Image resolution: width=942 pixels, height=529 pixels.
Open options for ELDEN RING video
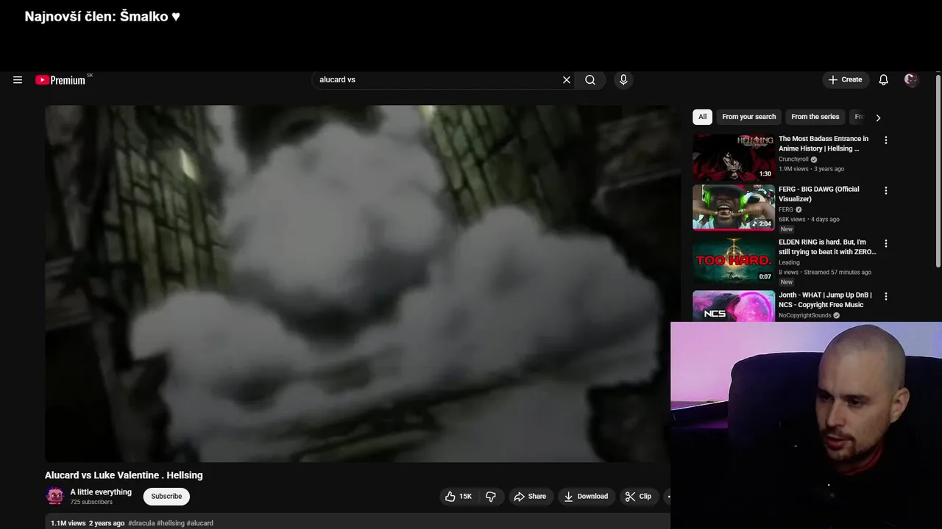[886, 244]
